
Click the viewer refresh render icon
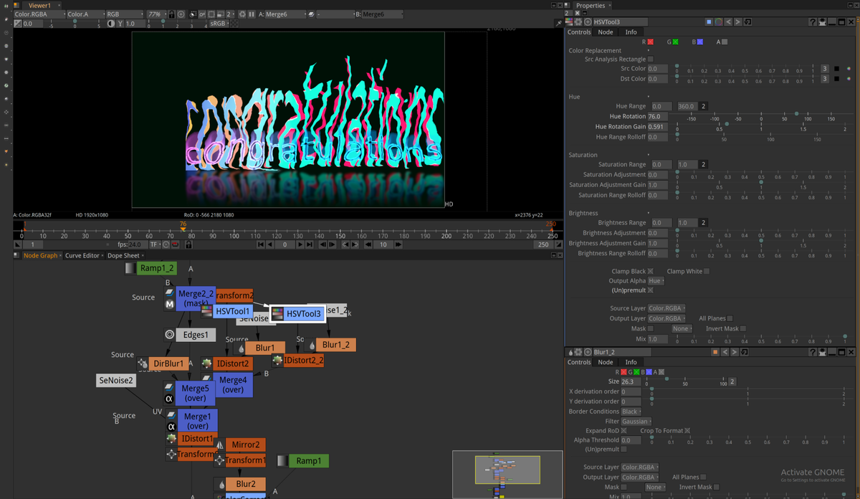coord(242,14)
